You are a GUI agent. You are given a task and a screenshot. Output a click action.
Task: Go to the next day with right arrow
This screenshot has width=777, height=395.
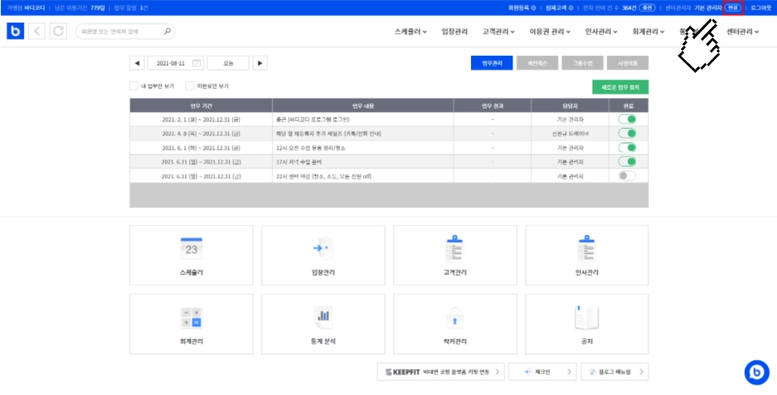[x=260, y=63]
